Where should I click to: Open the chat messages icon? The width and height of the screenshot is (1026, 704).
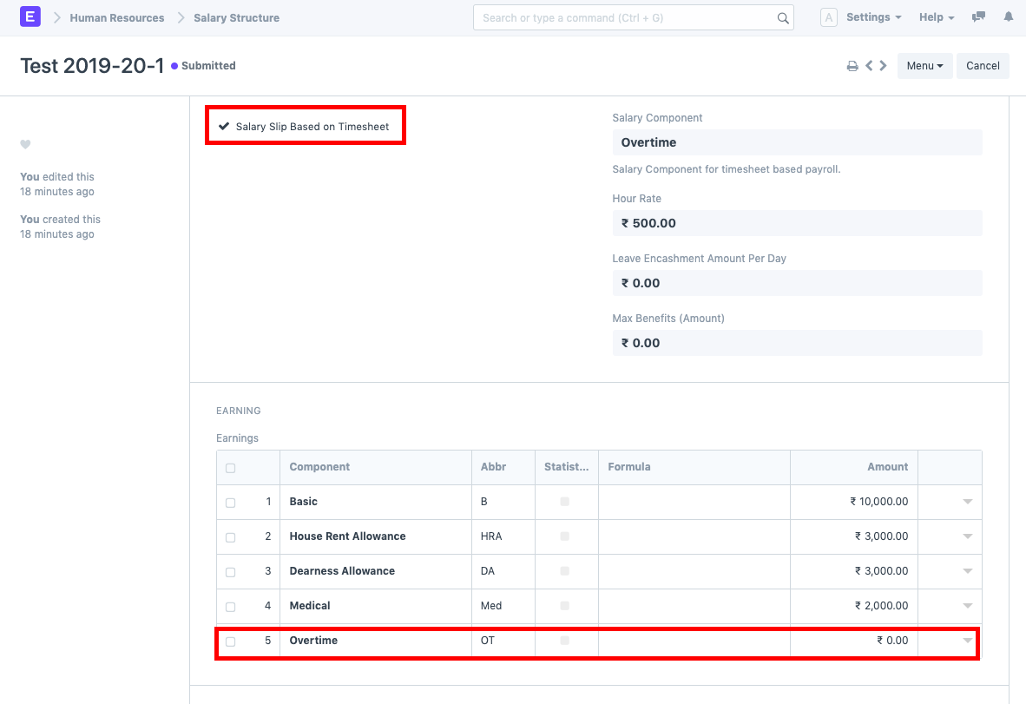point(979,17)
